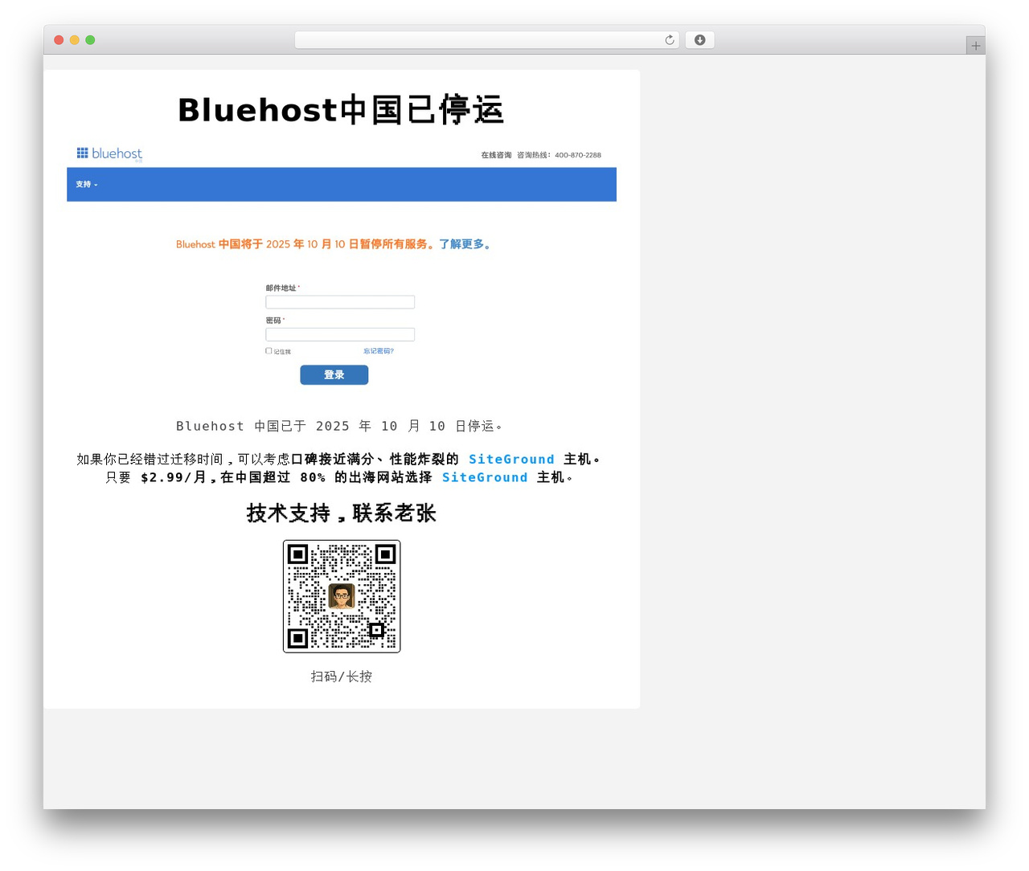Click the hotline number 400-870-2288
Screen dimensions: 1029x871
[x=578, y=155]
